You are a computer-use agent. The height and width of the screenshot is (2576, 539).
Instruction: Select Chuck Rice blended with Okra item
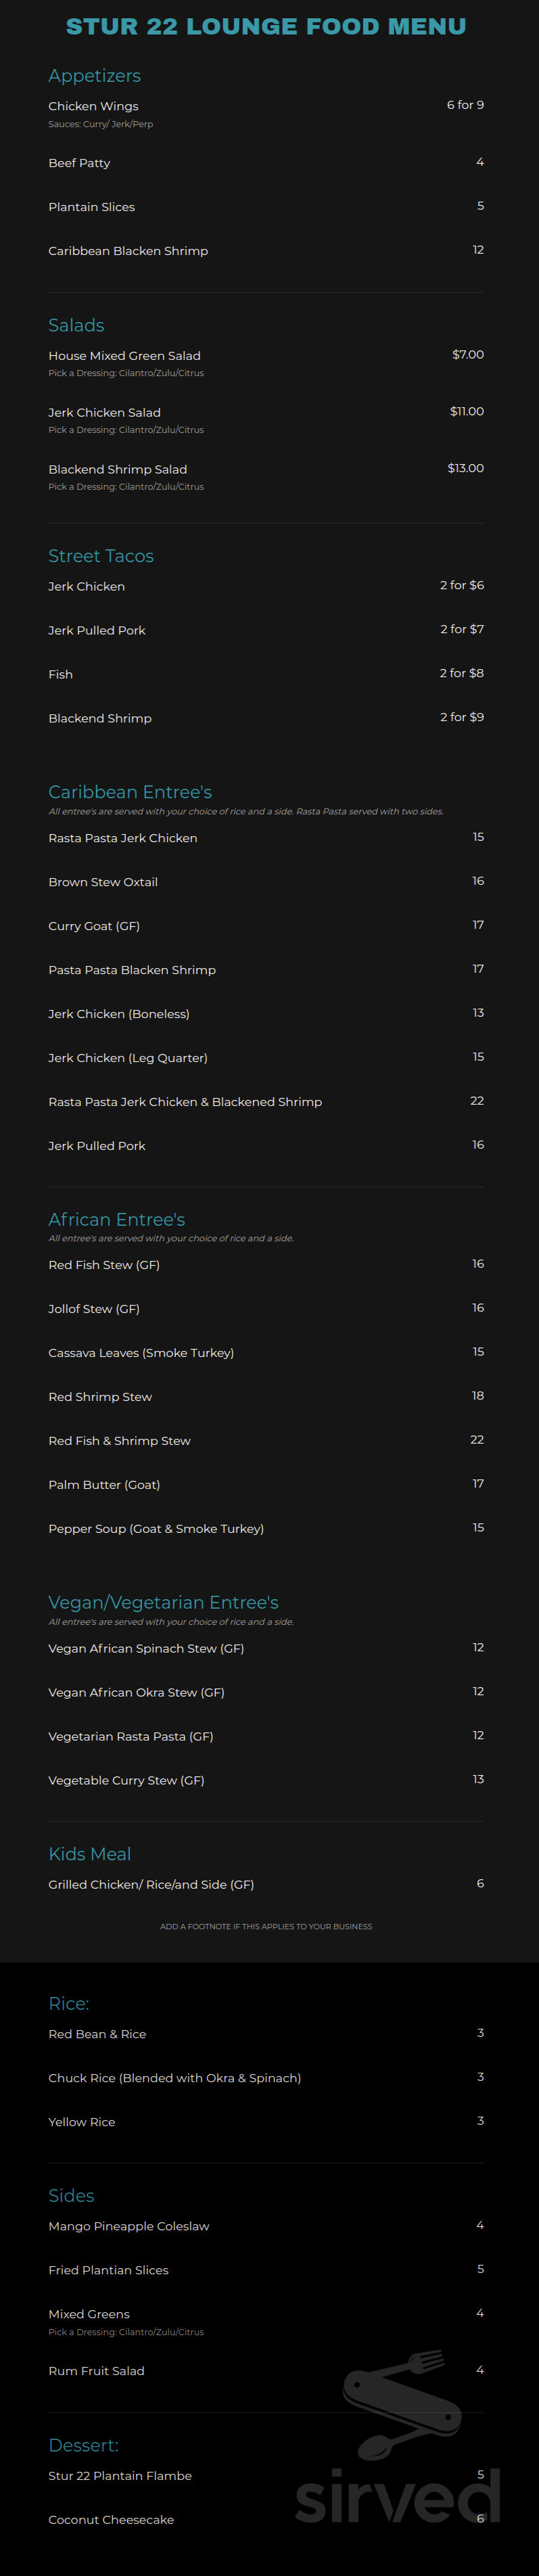[x=175, y=2078]
